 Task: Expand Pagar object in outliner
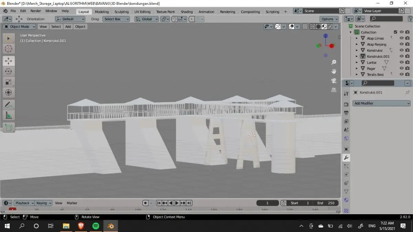click(x=357, y=68)
